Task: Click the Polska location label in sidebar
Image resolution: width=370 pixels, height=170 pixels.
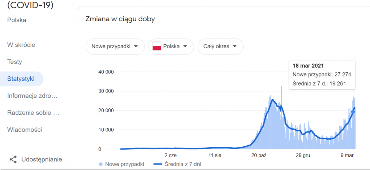Action: point(17,20)
